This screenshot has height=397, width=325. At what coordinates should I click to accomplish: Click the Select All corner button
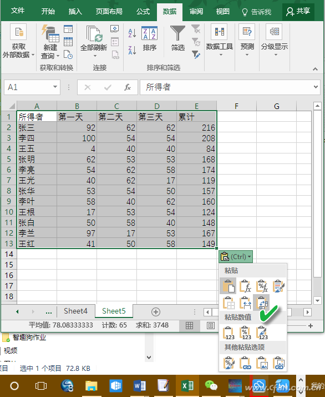[9, 106]
